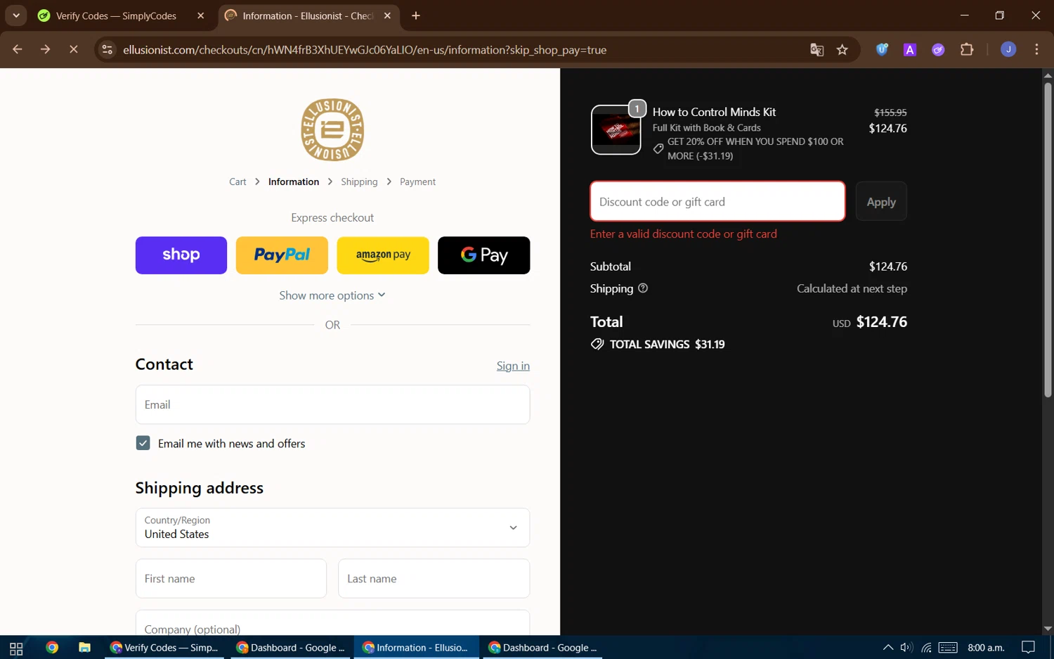Open the purple round extension icon

click(938, 49)
